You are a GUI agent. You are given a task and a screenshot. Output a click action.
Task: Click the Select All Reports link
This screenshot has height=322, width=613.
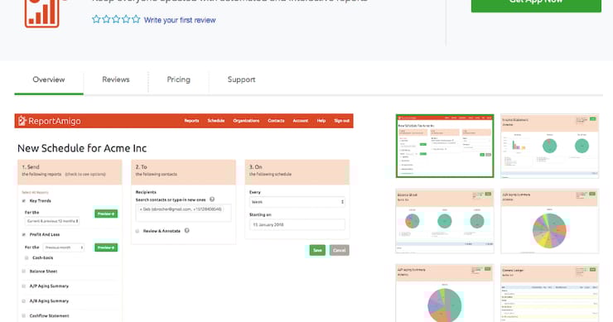click(x=35, y=192)
